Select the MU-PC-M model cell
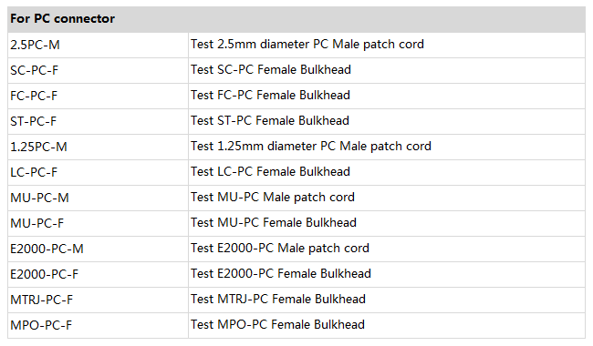Image resolution: width=593 pixels, height=346 pixels. 98,198
